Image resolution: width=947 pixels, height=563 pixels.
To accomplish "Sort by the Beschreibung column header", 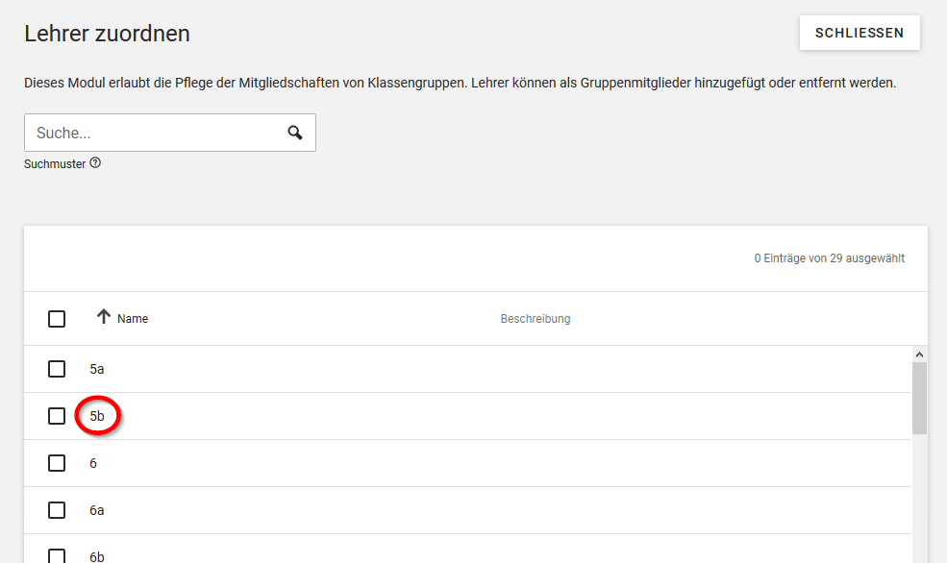I will (x=536, y=319).
